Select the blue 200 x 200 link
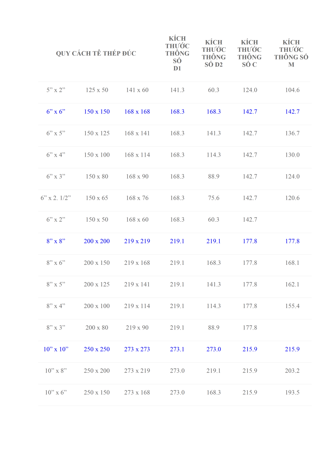This screenshot has width=321, height=454. click(97, 241)
